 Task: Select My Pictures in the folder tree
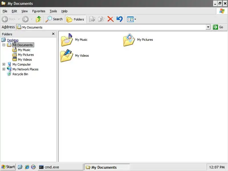click(26, 55)
